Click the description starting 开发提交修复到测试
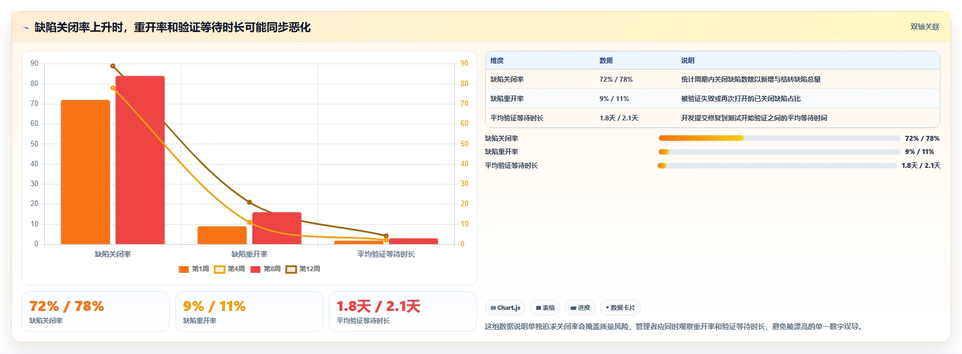The width and height of the screenshot is (962, 354). 754,118
